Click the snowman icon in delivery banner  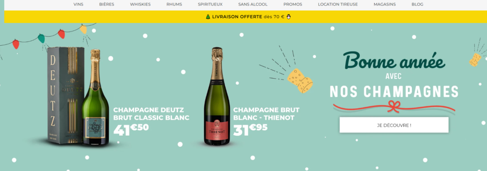[288, 17]
